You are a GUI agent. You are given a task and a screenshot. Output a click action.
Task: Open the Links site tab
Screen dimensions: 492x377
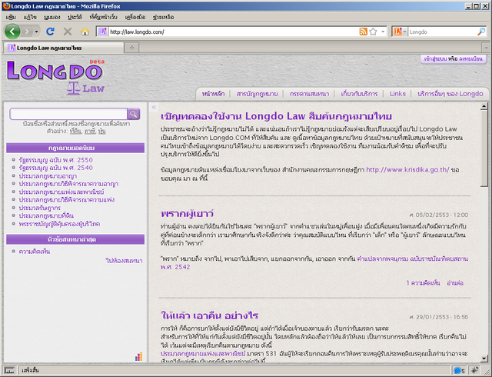pyautogui.click(x=397, y=94)
